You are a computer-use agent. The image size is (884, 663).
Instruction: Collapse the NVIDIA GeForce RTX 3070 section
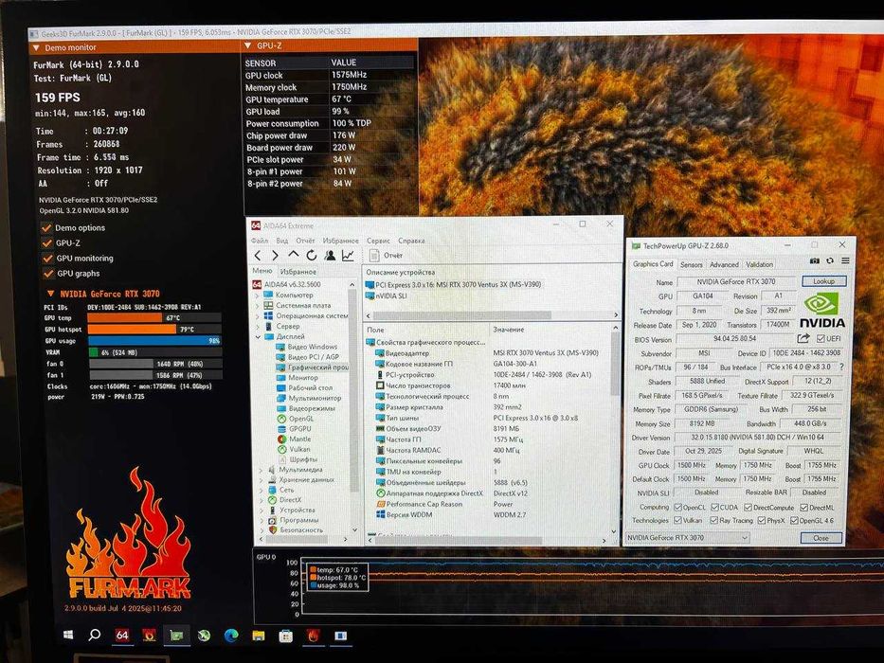coord(51,294)
